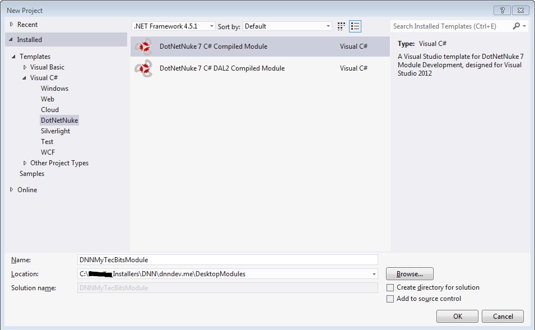This screenshot has width=535, height=330.
Task: Click the Browse button
Action: point(409,273)
